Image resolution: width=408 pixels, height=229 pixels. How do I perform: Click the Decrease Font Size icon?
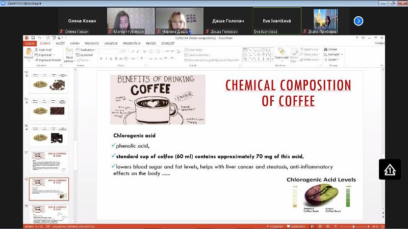138,51
